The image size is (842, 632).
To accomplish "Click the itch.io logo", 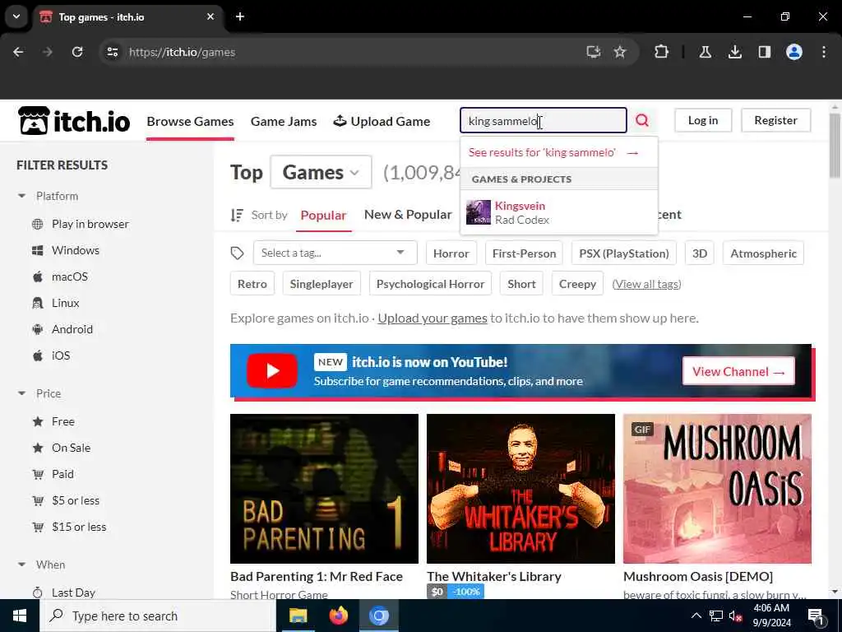I will (x=74, y=121).
